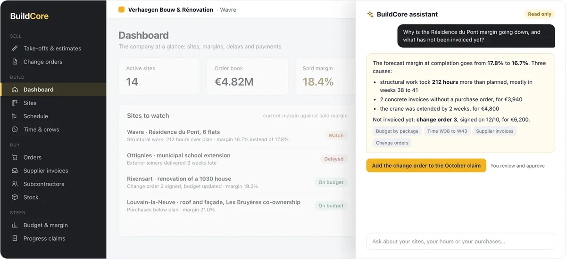This screenshot has height=259, width=566.
Task: Open the Rixensart 1930 house renovation row
Action: click(237, 182)
